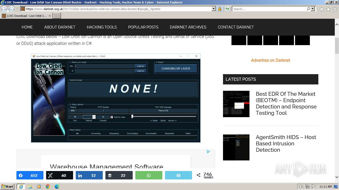The height and width of the screenshot is (190, 339).
Task: Share on Facebook with 652 count
Action: [x=30, y=175]
